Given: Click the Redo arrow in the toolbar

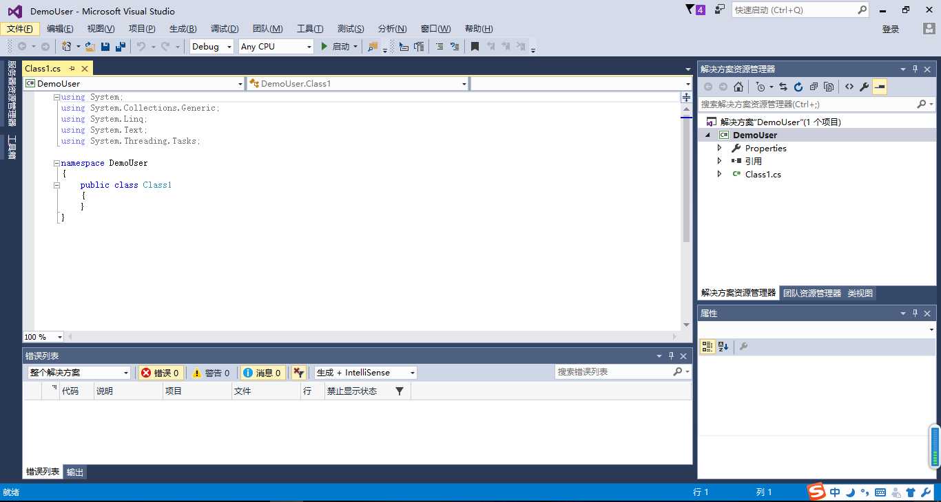Looking at the screenshot, I should [165, 46].
